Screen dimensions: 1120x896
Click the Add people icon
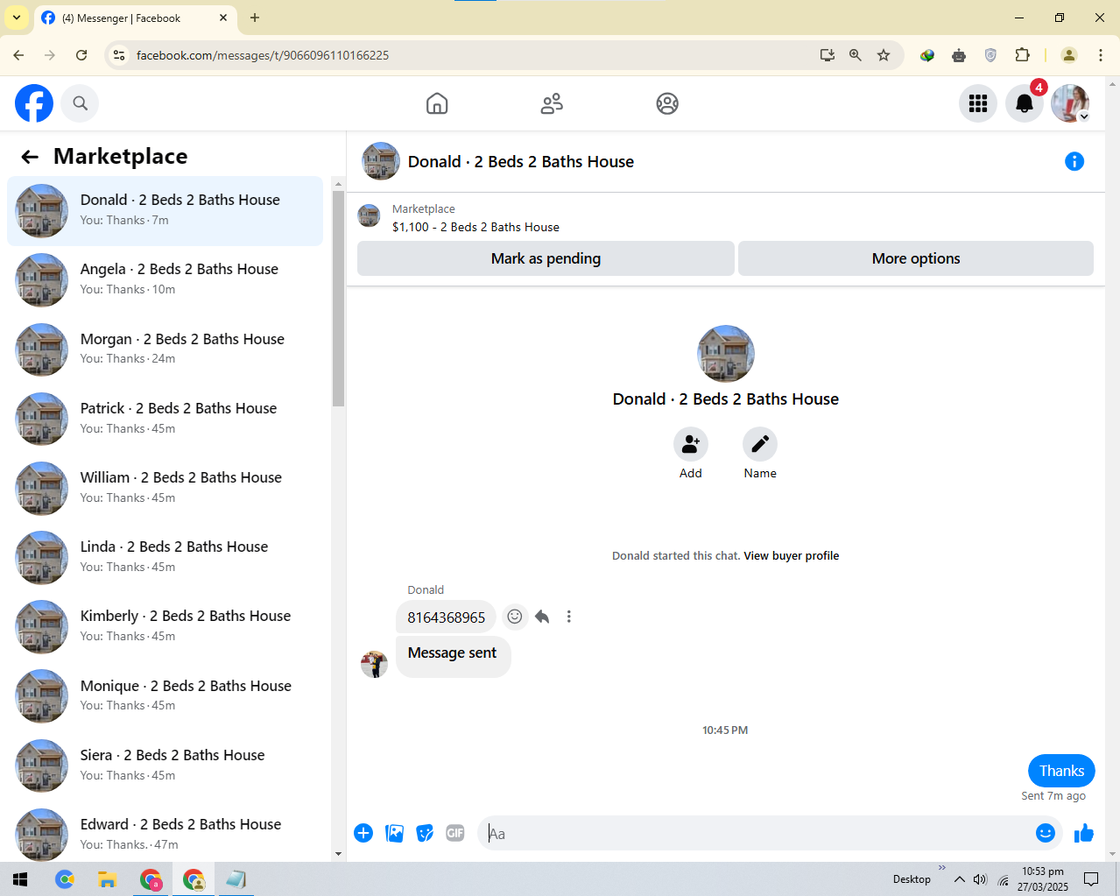691,444
